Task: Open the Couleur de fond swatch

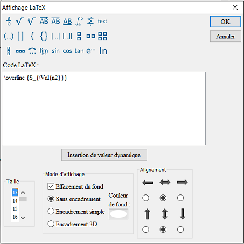Action: [x=118, y=214]
